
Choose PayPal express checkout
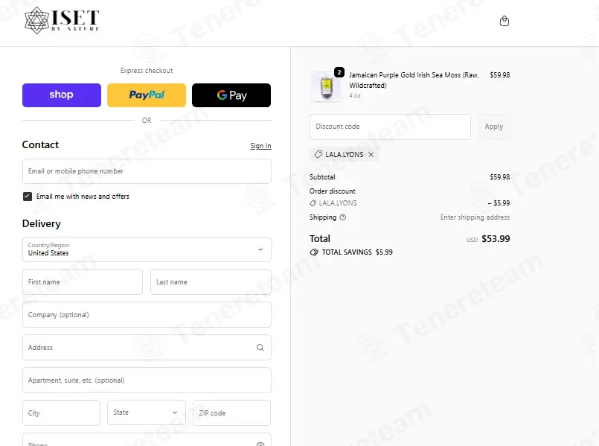[147, 95]
